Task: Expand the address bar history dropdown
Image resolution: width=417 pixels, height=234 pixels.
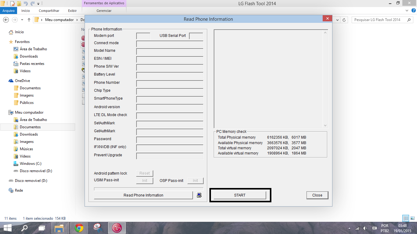Action: click(x=337, y=20)
